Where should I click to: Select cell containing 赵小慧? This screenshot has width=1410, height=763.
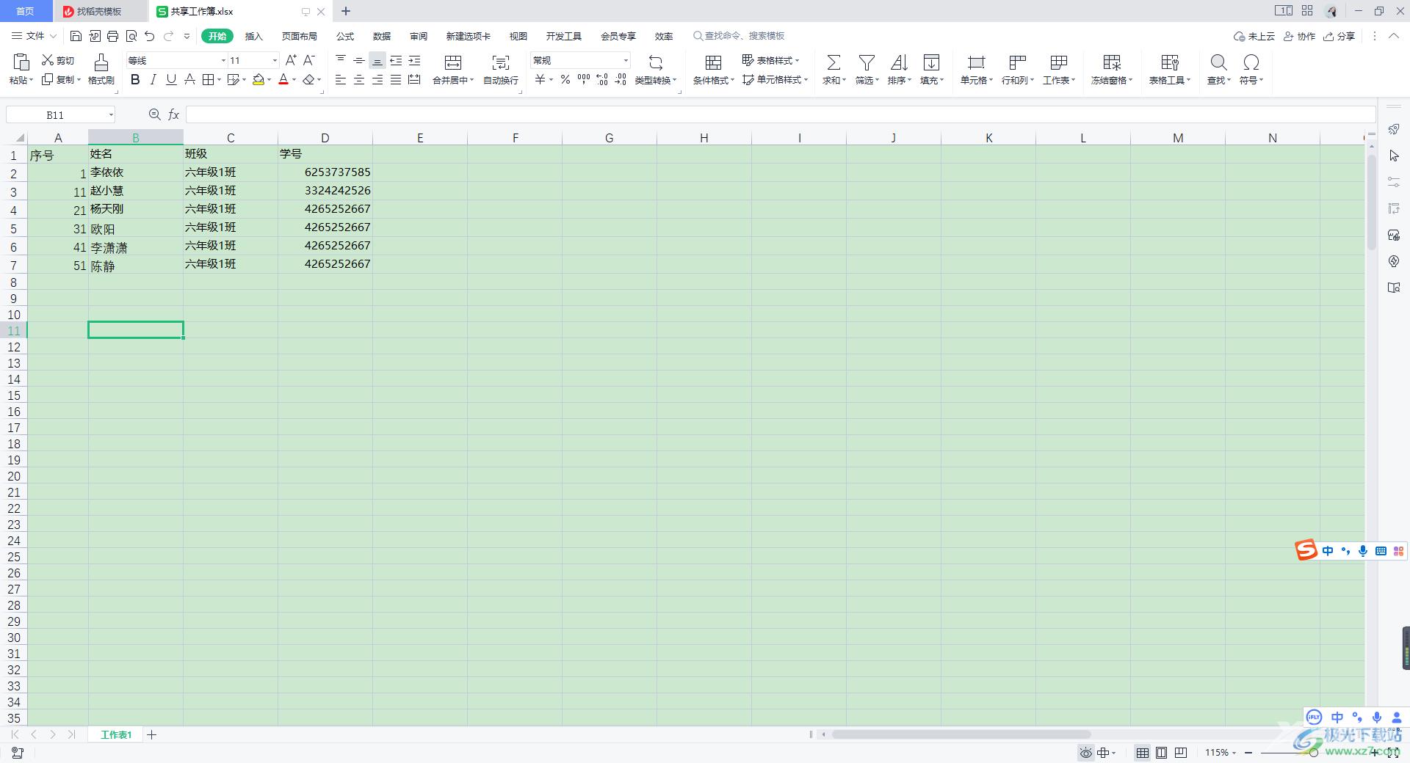click(136, 191)
